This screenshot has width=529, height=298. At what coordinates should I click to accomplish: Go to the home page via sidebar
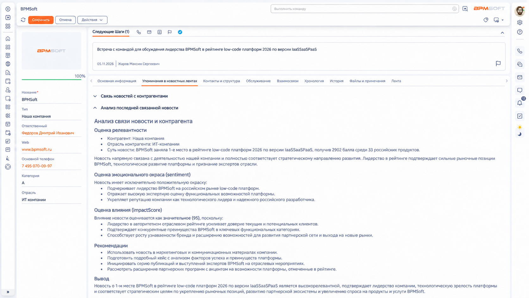click(x=8, y=39)
